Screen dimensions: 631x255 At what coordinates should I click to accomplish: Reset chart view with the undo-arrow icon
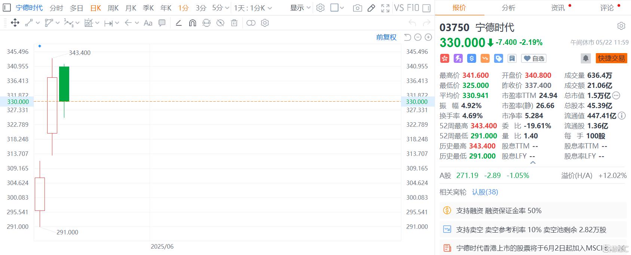click(x=408, y=37)
